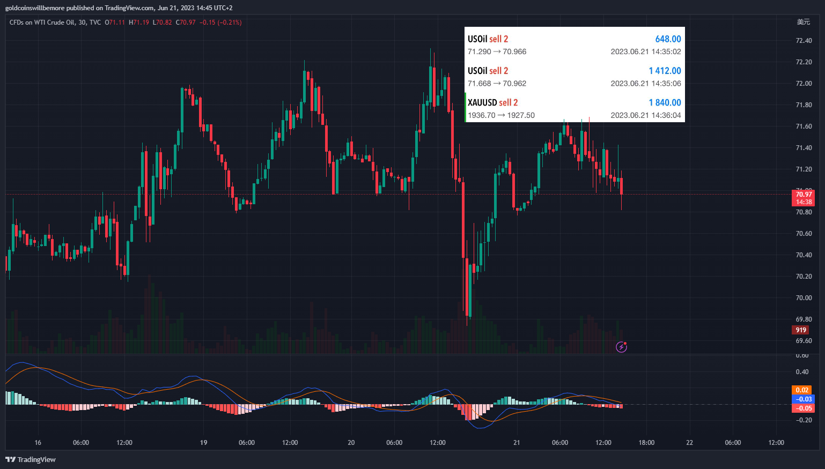Click the profit value 1 412.00
This screenshot has width=825, height=469.
click(x=665, y=71)
